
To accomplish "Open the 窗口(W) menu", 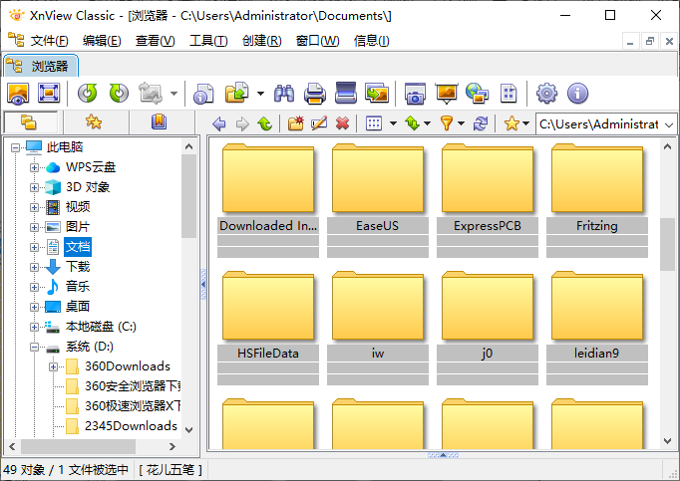I will point(317,41).
